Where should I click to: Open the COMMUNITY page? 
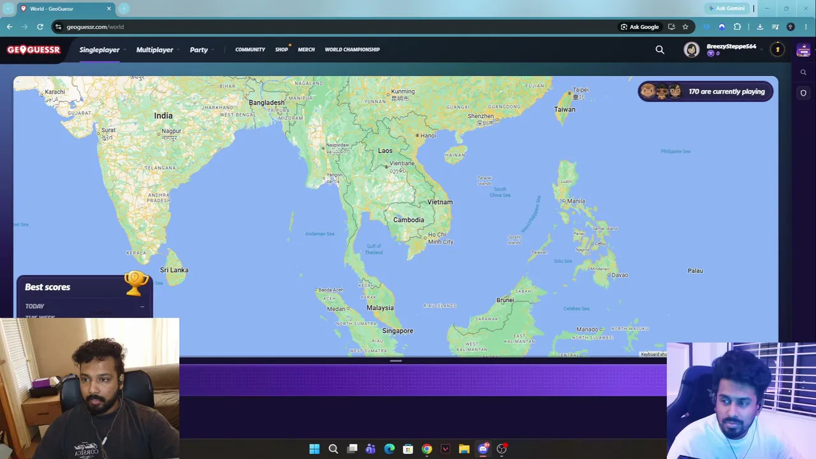click(250, 50)
